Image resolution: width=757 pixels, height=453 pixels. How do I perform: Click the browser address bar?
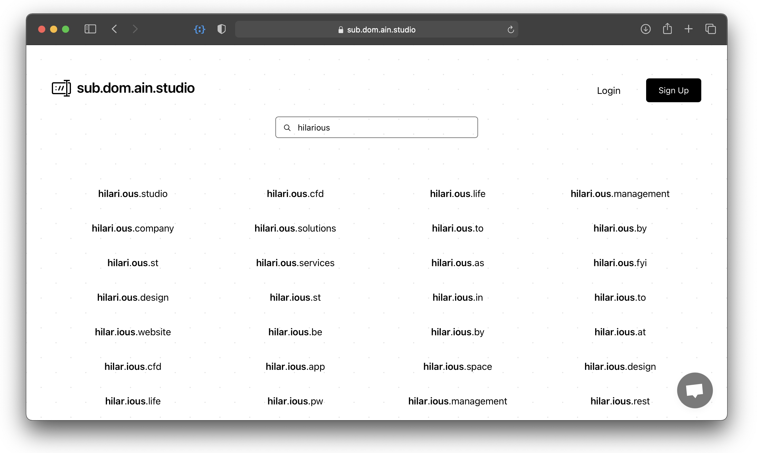[376, 30]
